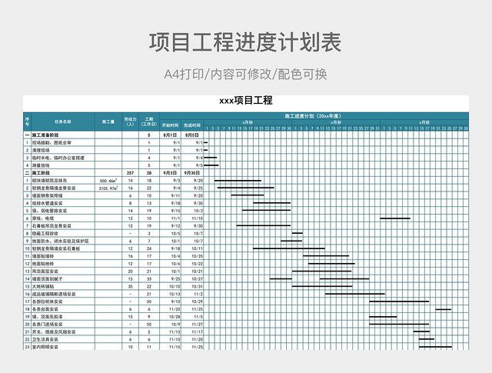This screenshot has height=373, width=492.
Task: Select the 临时水电、临时办公室搭建 task cell
Action: click(x=63, y=158)
